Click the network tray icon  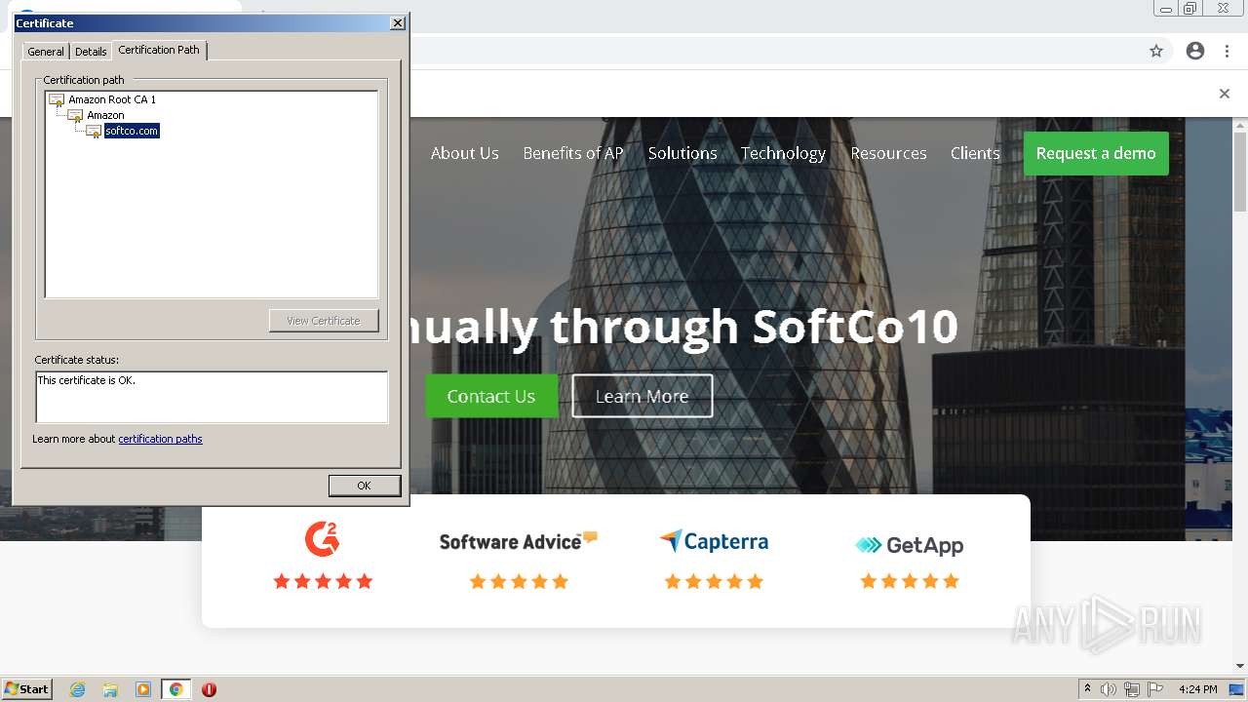click(x=1132, y=689)
